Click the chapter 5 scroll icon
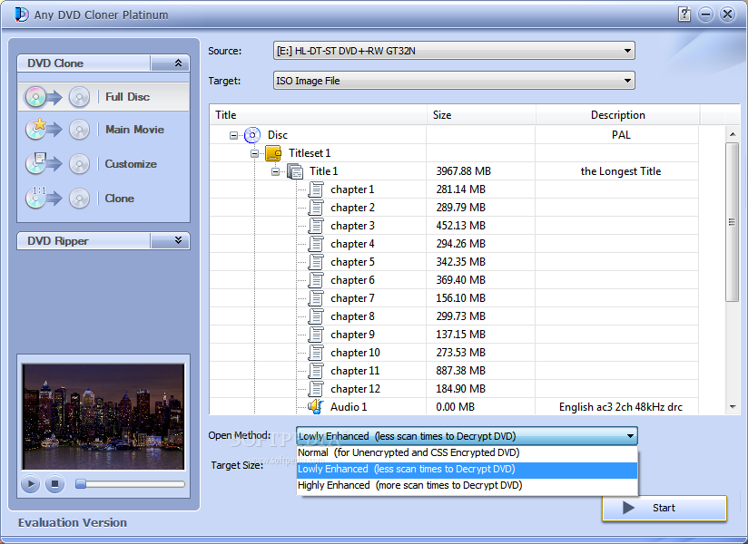Screen dimensions: 748x544 (315, 262)
